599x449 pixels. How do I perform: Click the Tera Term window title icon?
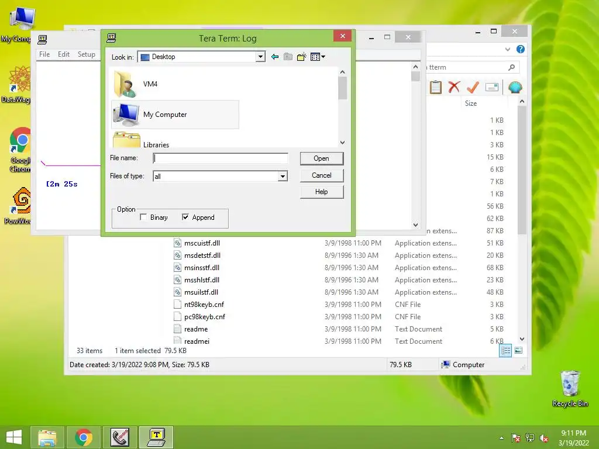42,39
